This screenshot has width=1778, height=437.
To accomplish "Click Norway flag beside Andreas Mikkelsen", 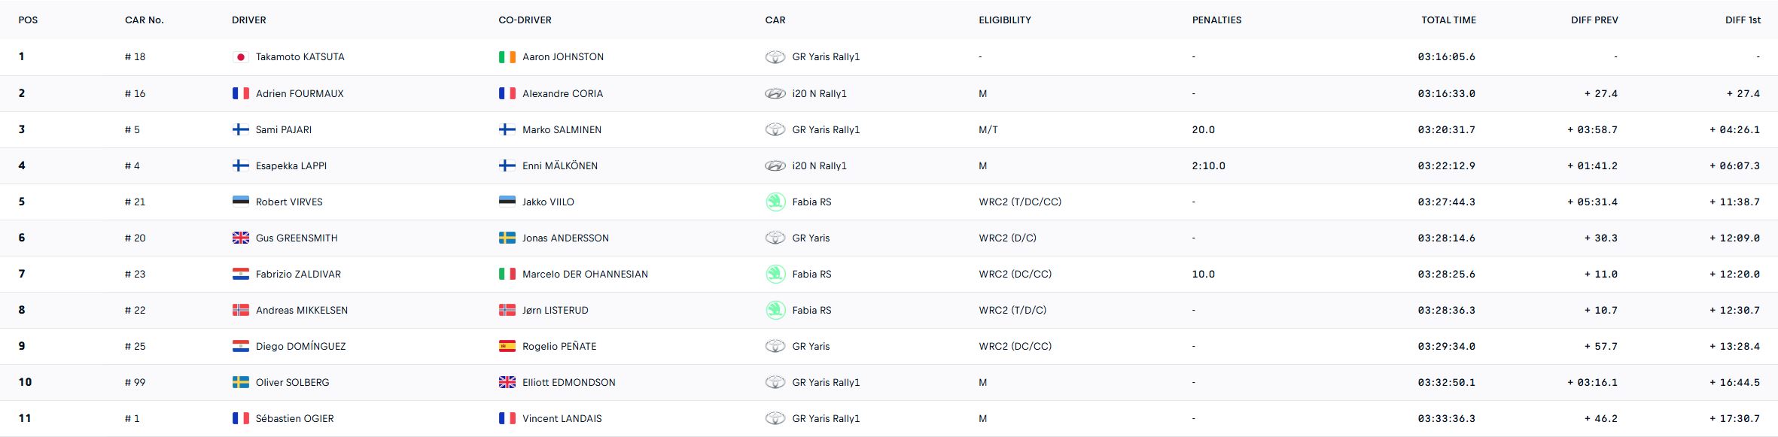I will pos(240,310).
